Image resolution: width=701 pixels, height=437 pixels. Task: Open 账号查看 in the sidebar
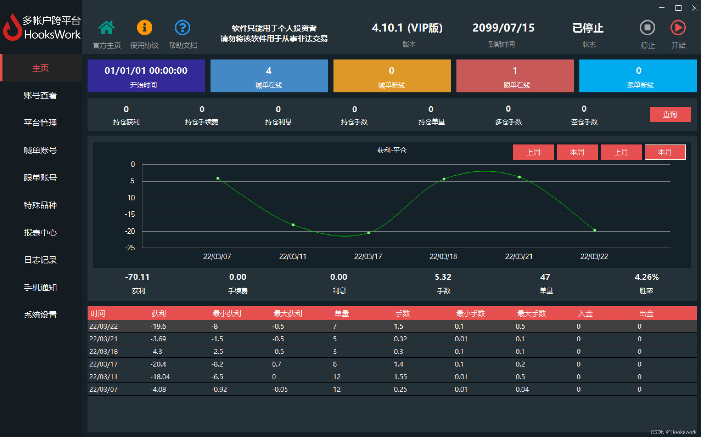click(41, 95)
